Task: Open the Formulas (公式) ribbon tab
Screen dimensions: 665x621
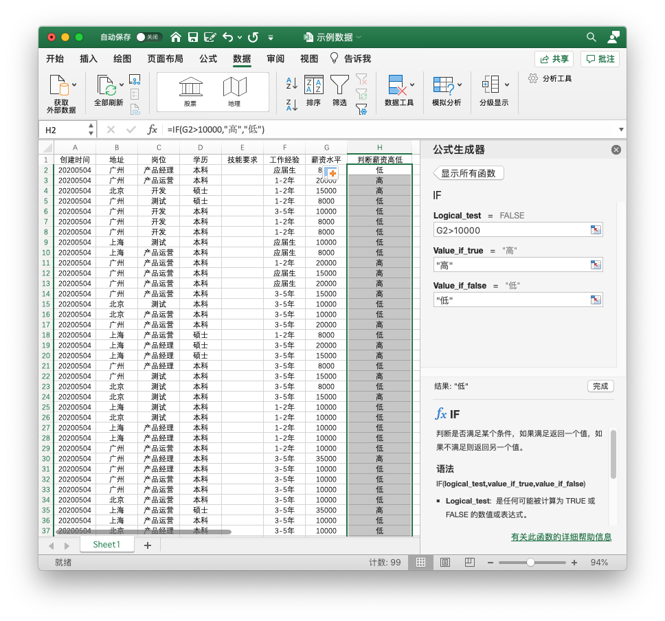Action: [208, 59]
